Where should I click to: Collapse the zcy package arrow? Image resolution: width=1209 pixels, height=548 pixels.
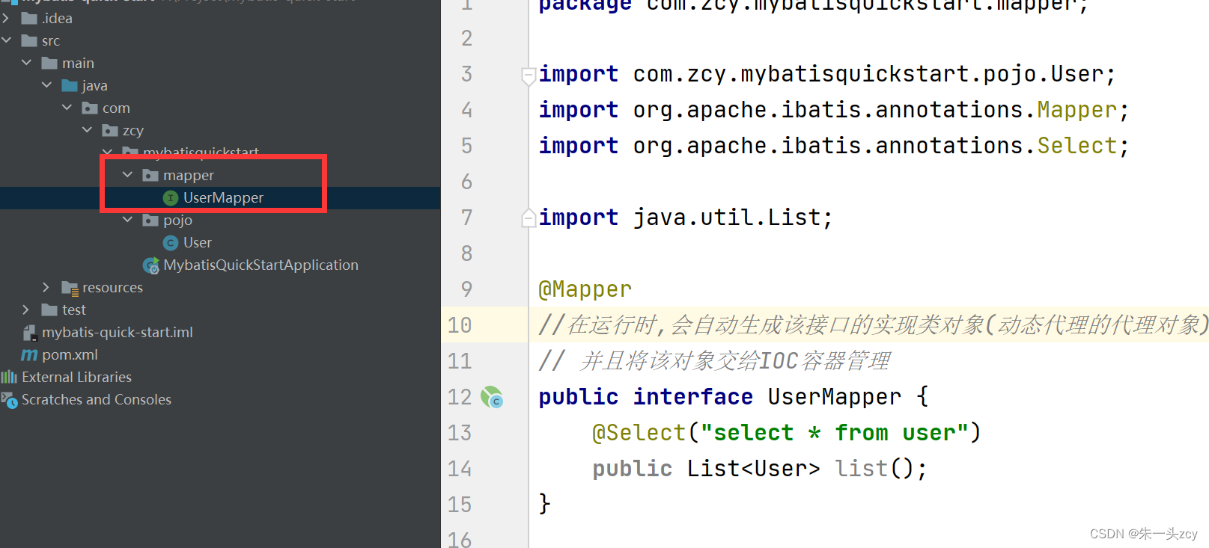[87, 130]
